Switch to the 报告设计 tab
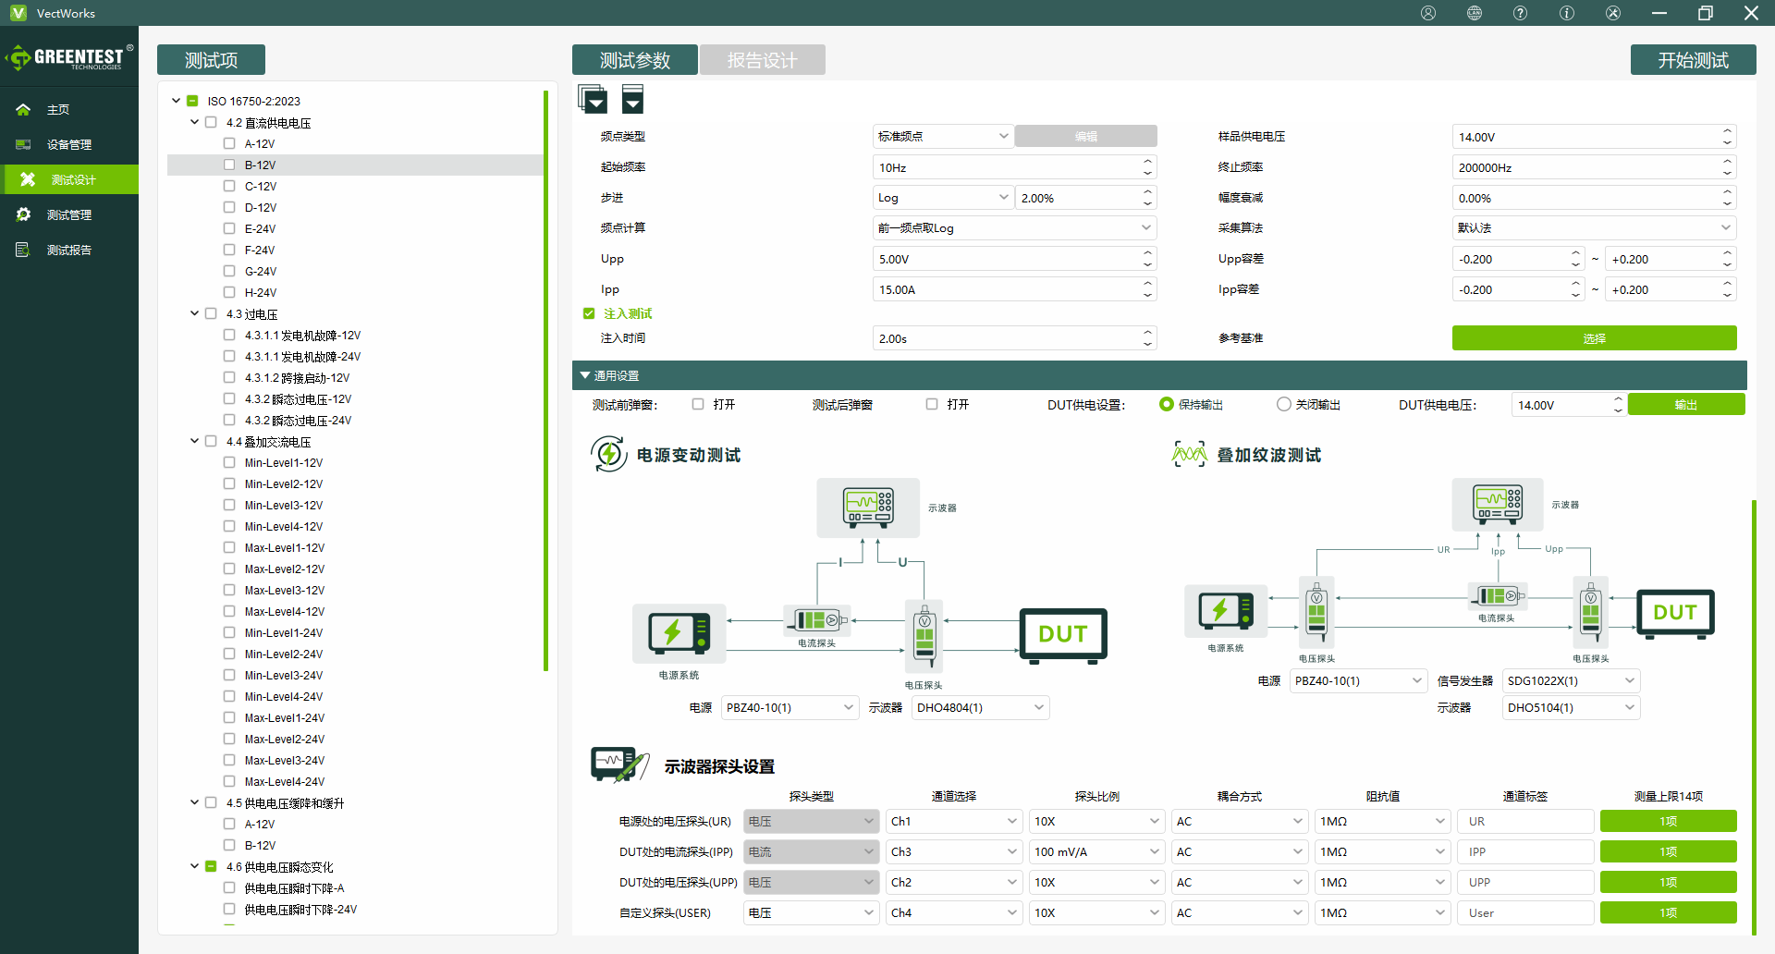 pyautogui.click(x=762, y=60)
